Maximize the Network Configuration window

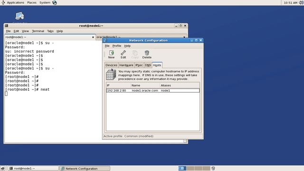pos(196,40)
